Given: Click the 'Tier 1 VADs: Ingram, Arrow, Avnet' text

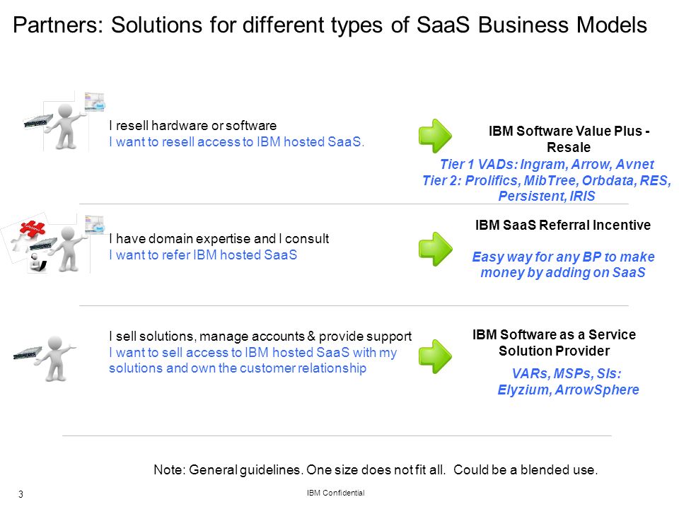Looking at the screenshot, I should pyautogui.click(x=547, y=165).
